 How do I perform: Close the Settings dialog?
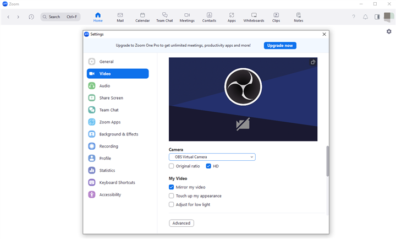(x=324, y=34)
